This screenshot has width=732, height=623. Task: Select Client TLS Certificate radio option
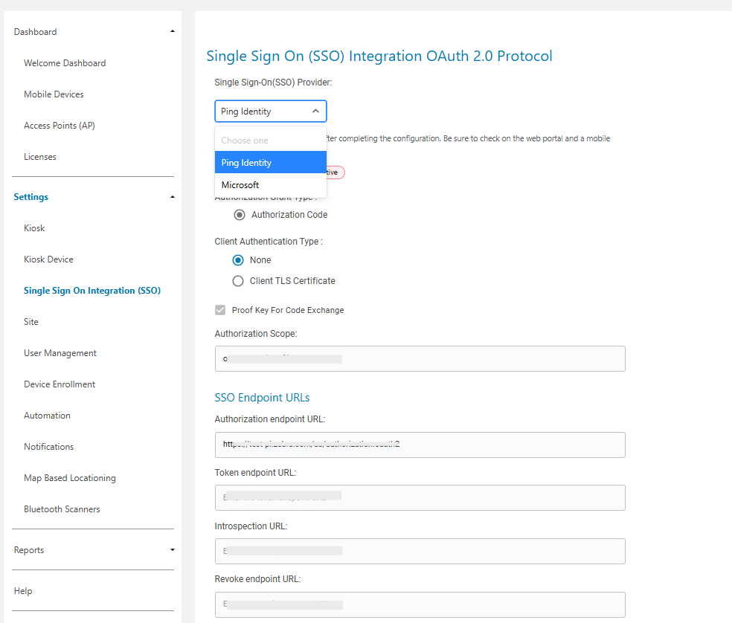pos(238,281)
